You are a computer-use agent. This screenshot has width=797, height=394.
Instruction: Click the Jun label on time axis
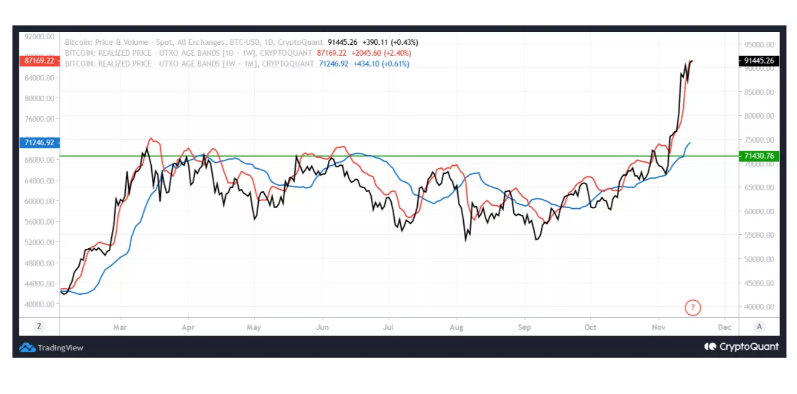[x=322, y=327]
